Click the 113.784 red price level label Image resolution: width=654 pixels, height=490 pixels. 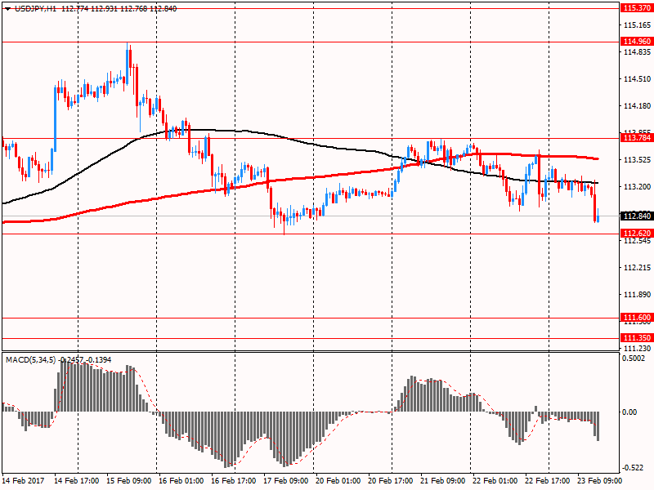pos(636,139)
